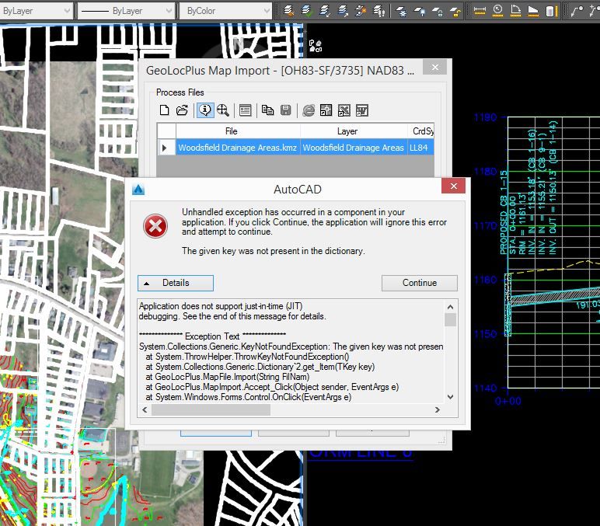Close the GeoLocPlus Map Import window
Screen dimensions: 600x526
(435, 68)
